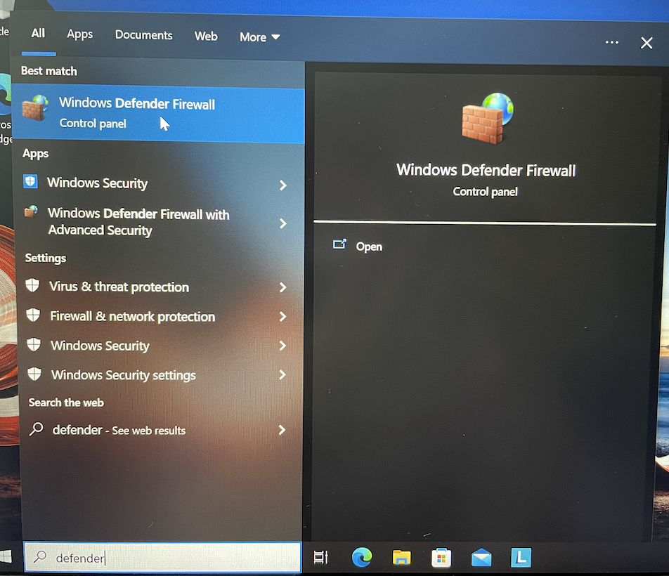Expand arrow for Windows Security settings

282,375
